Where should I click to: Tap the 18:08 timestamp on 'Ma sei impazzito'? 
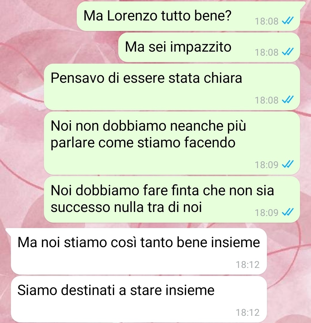[x=267, y=52]
